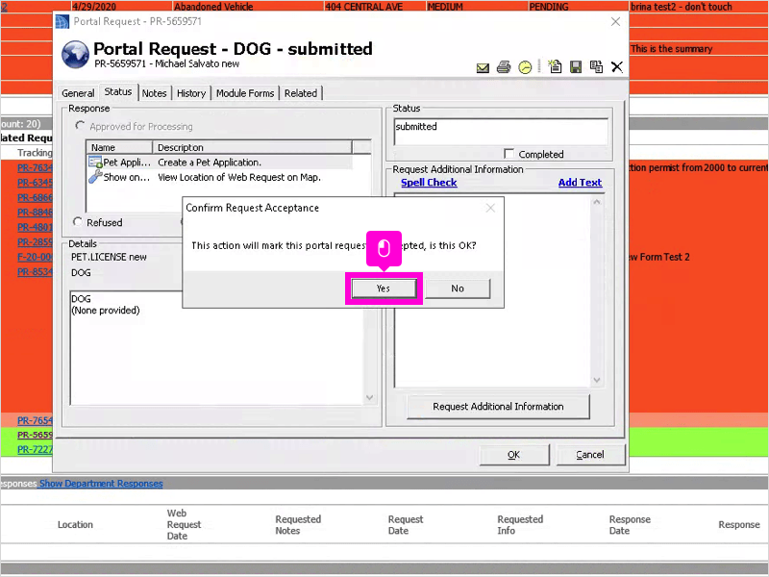Click the Requested Info column header
769x577 pixels.
click(520, 524)
